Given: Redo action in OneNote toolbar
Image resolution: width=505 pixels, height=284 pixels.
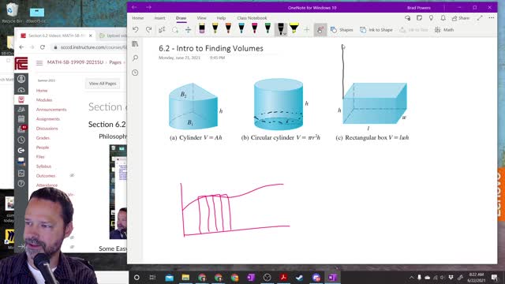Looking at the screenshot, I should [x=148, y=30].
